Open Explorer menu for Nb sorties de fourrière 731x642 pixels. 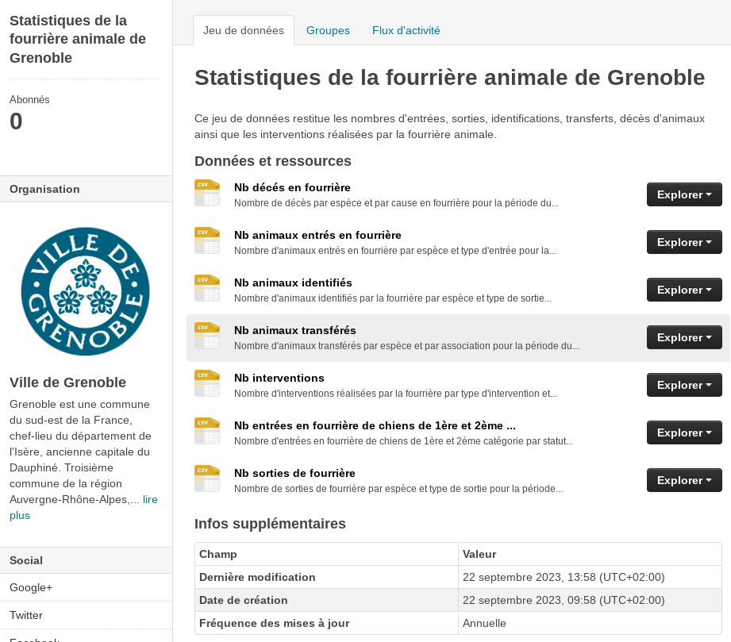[x=683, y=480]
